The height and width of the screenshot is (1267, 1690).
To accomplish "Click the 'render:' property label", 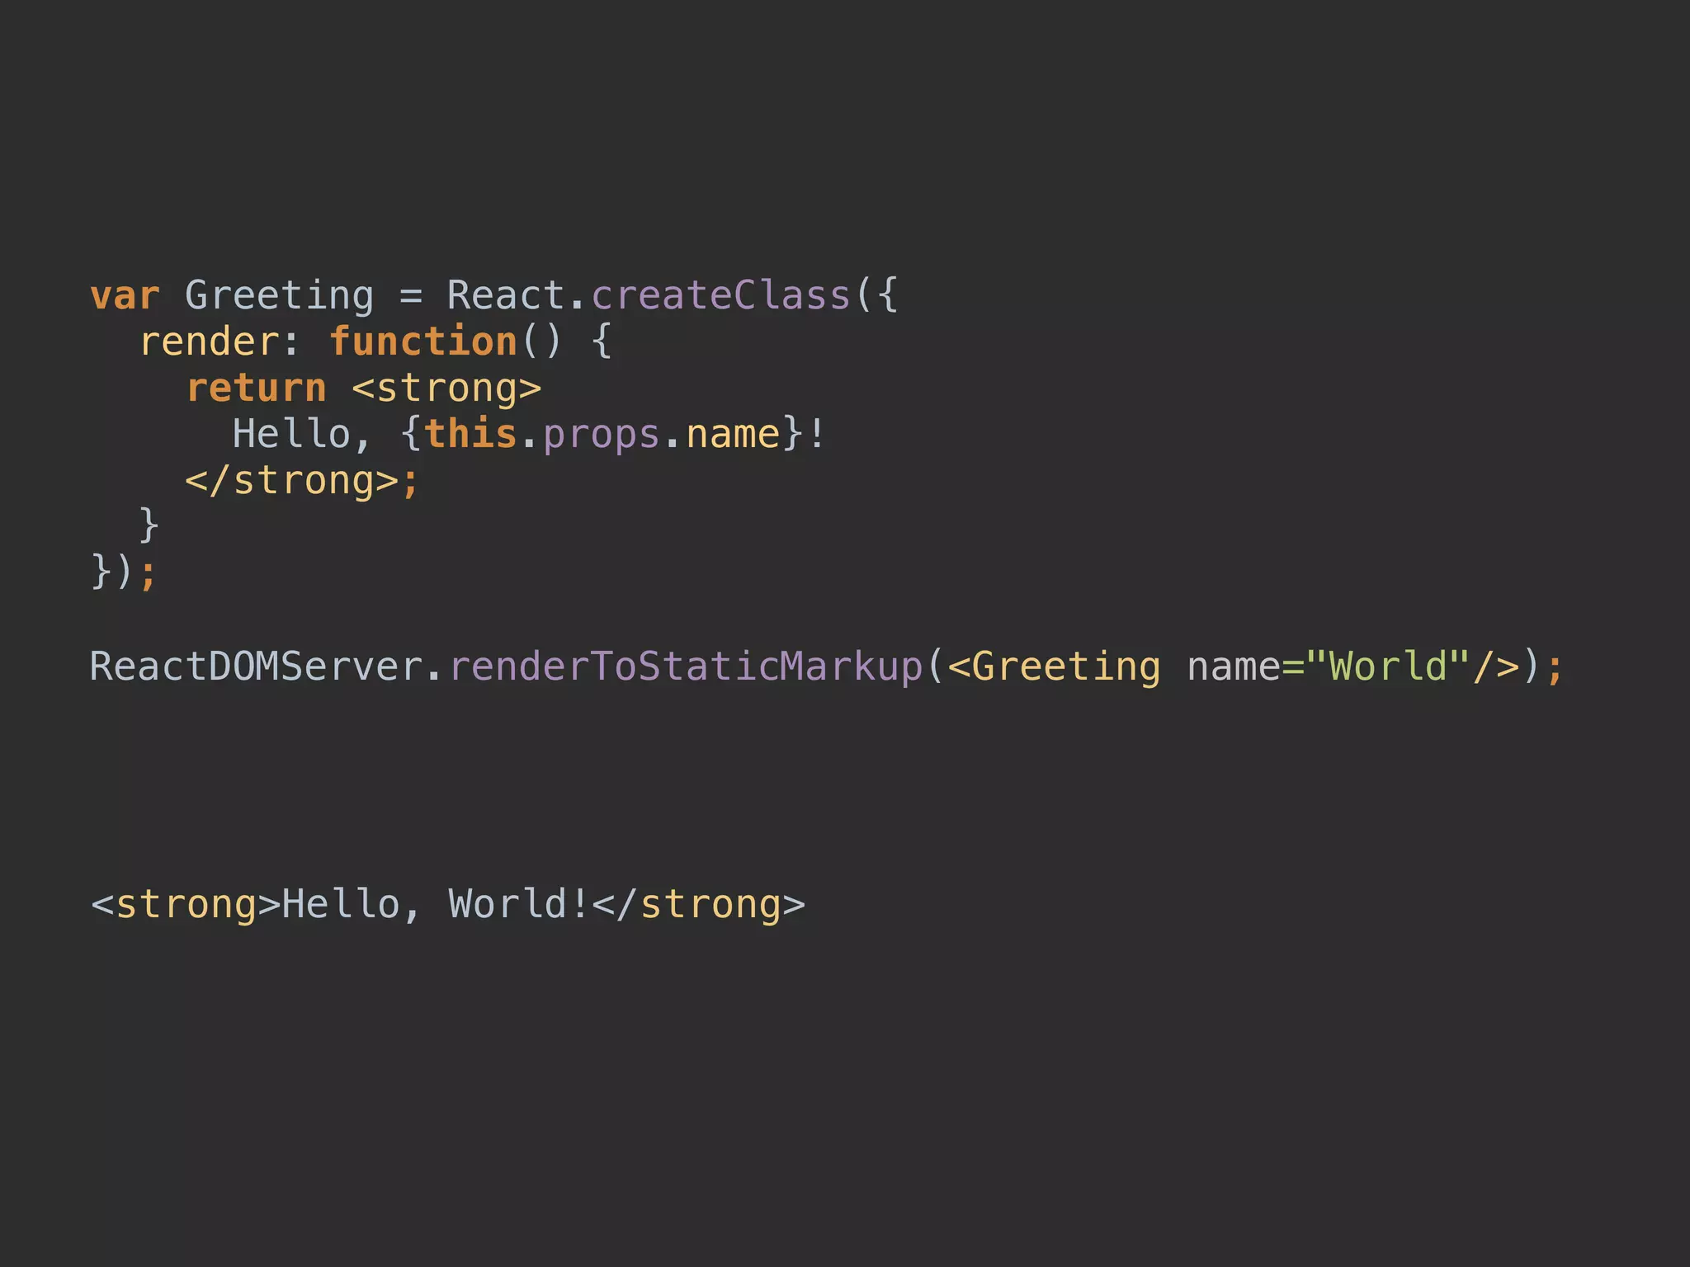I will point(220,342).
